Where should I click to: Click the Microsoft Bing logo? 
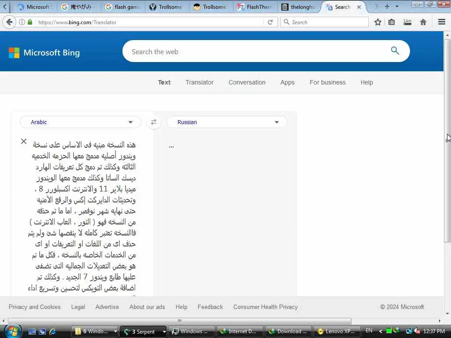[x=44, y=53]
